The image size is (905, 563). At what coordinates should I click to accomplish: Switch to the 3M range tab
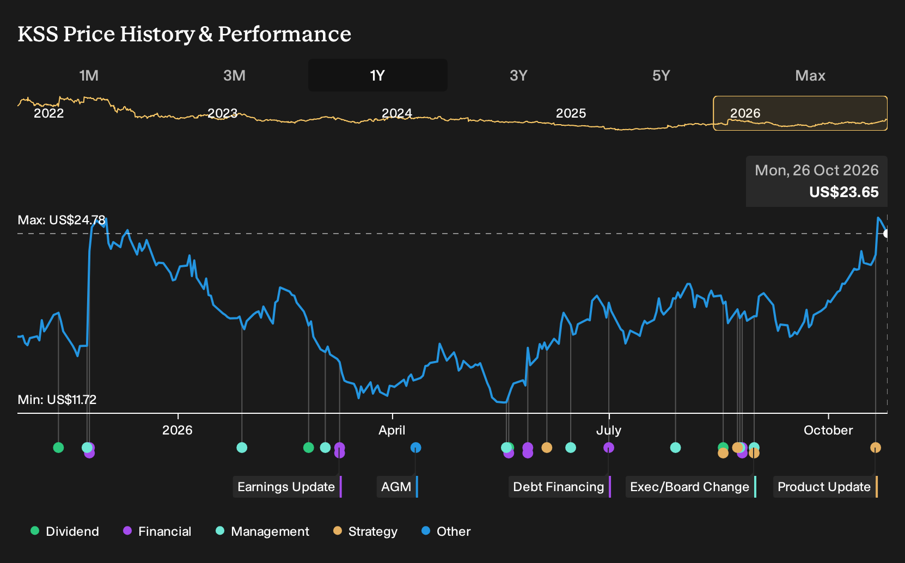(x=234, y=75)
